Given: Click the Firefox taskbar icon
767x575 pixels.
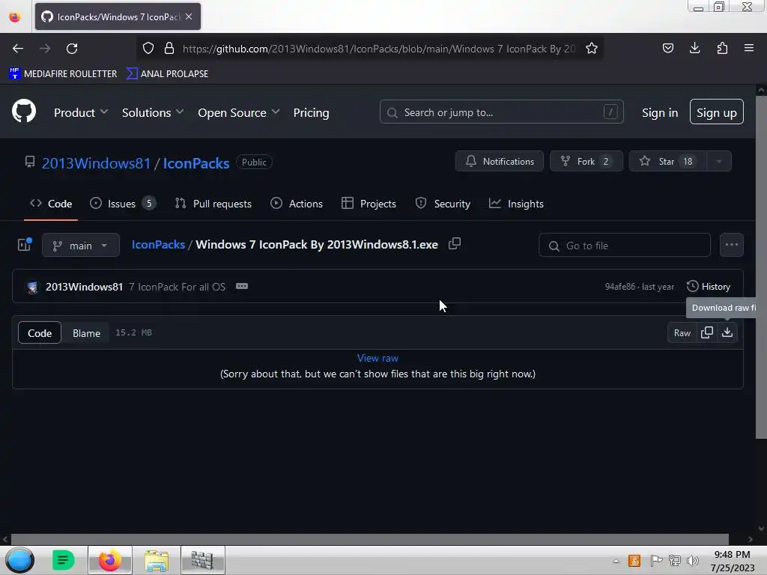Looking at the screenshot, I should (x=110, y=560).
